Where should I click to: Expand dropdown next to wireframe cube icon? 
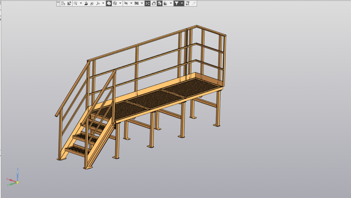pos(120,3)
